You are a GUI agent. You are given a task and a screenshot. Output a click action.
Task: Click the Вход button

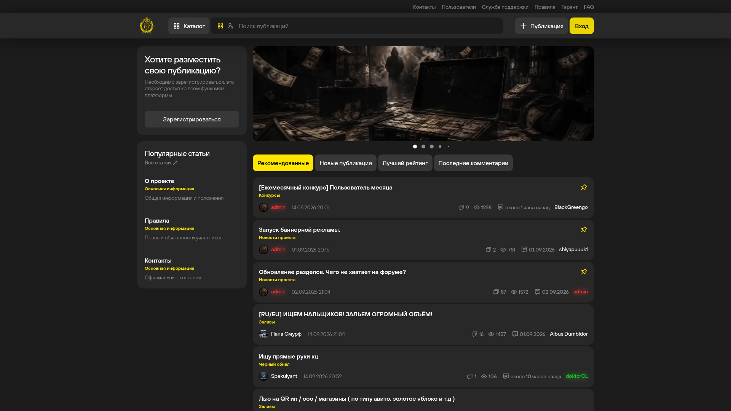tap(582, 26)
